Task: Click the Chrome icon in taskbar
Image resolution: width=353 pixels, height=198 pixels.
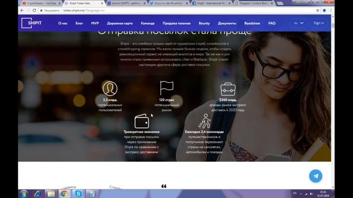Action: 64,194
